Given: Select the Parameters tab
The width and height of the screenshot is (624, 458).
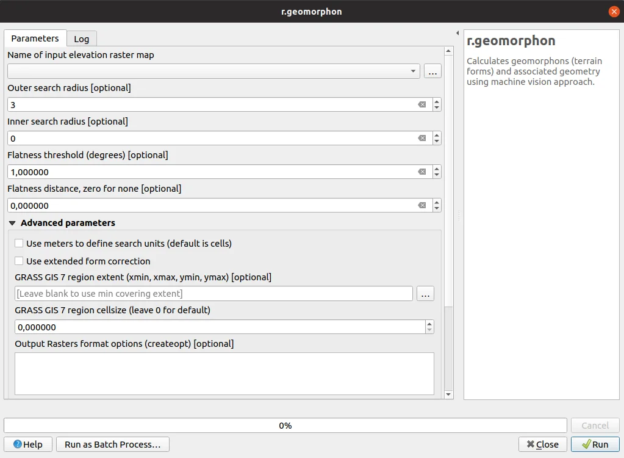Looking at the screenshot, I should pyautogui.click(x=35, y=38).
